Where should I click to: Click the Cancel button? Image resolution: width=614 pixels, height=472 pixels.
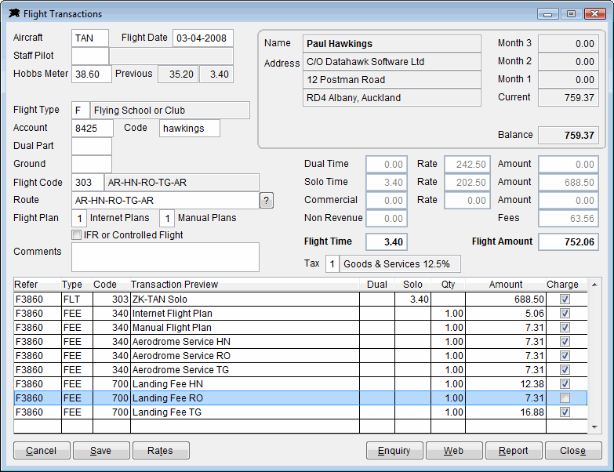click(42, 451)
